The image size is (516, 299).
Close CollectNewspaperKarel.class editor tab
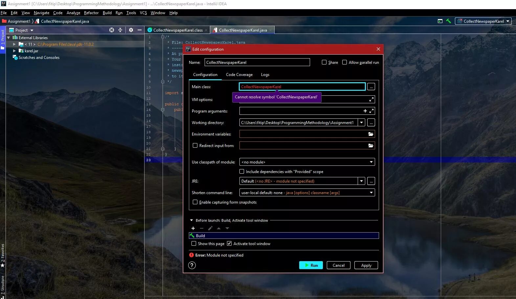pos(206,30)
